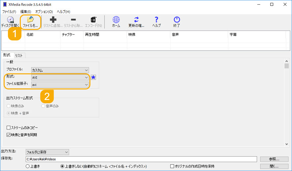Click the 音声 column header

[199, 35]
